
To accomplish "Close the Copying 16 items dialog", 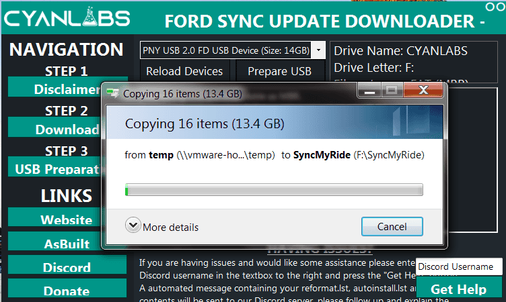I will (423, 89).
